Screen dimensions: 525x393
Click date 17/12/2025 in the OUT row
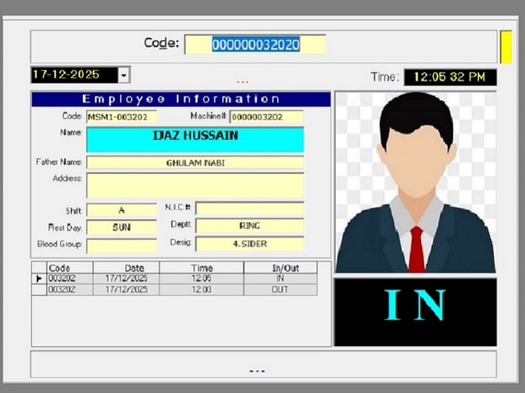(126, 289)
